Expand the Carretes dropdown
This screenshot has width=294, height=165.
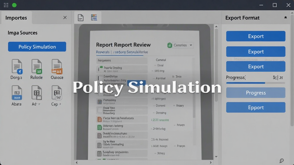(x=183, y=45)
